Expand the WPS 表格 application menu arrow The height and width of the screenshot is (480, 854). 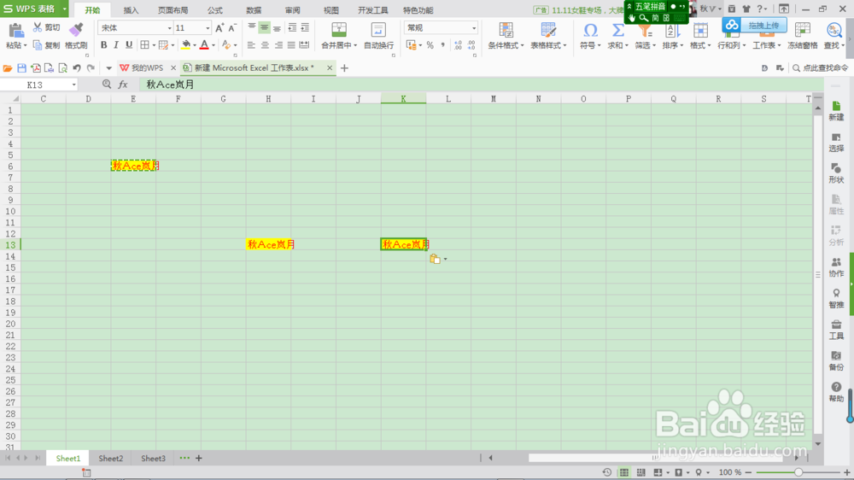[x=64, y=9]
